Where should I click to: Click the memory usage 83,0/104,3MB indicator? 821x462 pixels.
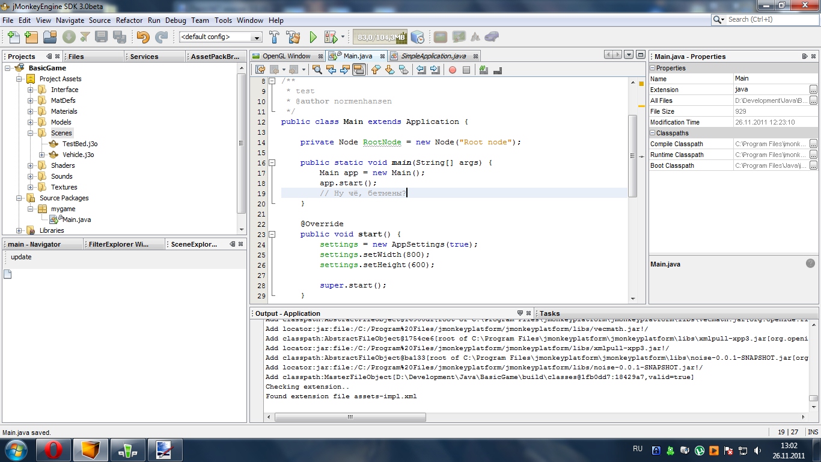[x=380, y=37]
